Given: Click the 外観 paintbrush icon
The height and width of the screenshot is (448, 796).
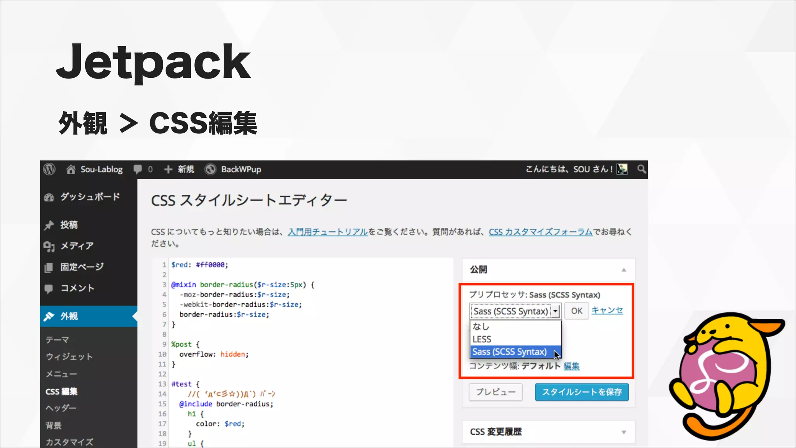Looking at the screenshot, I should [49, 316].
